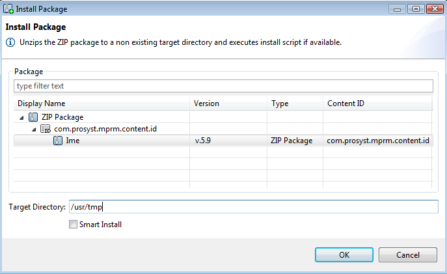
Task: Click the ZIP Package folder icon
Action: [x=33, y=117]
